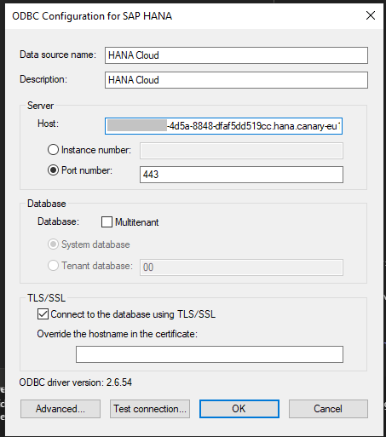Click the ODBC Configuration title bar
The image size is (386, 437).
coord(185,16)
